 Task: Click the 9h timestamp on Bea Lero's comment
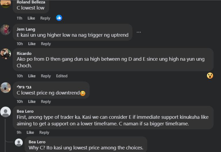pos(19,132)
